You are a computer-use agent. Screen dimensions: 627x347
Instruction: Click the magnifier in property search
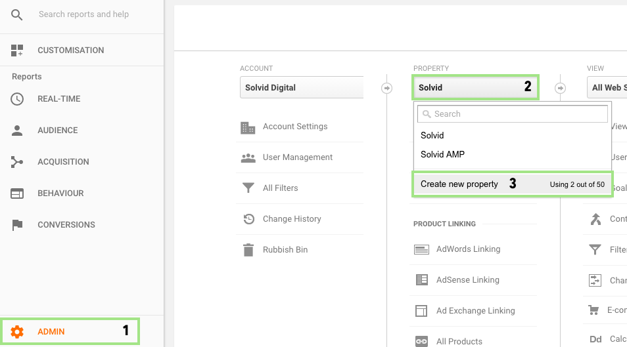[427, 114]
